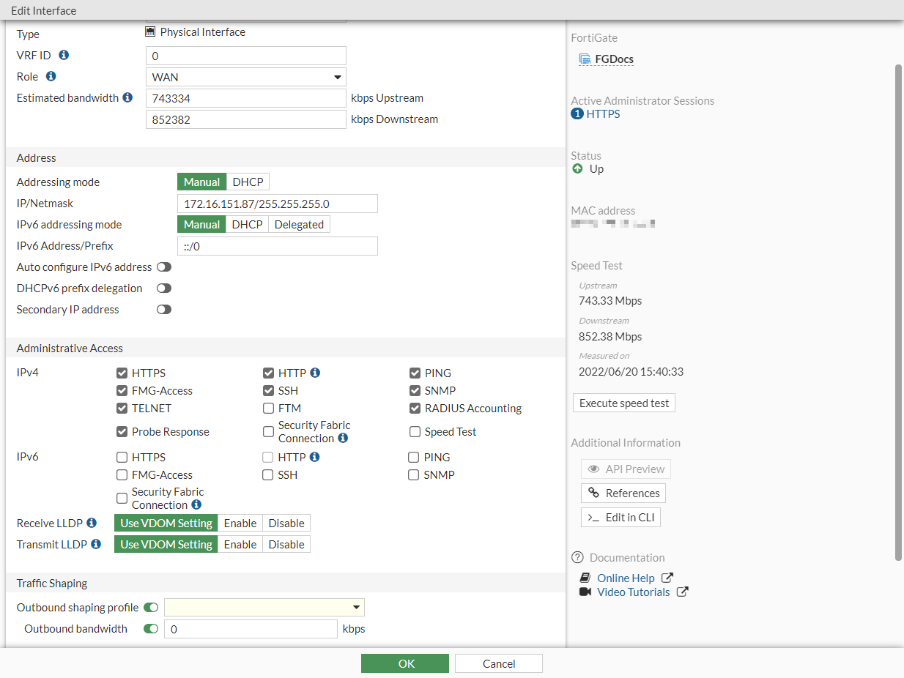Open Video Tutorials via the camera icon
The height and width of the screenshot is (678, 904).
[585, 592]
